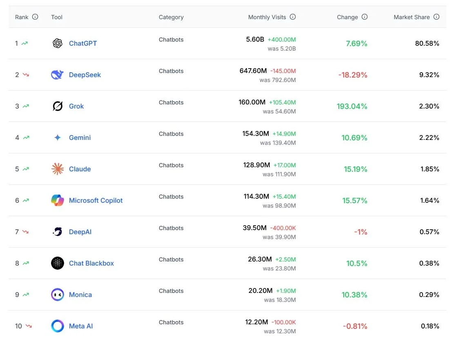
Task: Open the Monica tool link
Action: (x=80, y=295)
